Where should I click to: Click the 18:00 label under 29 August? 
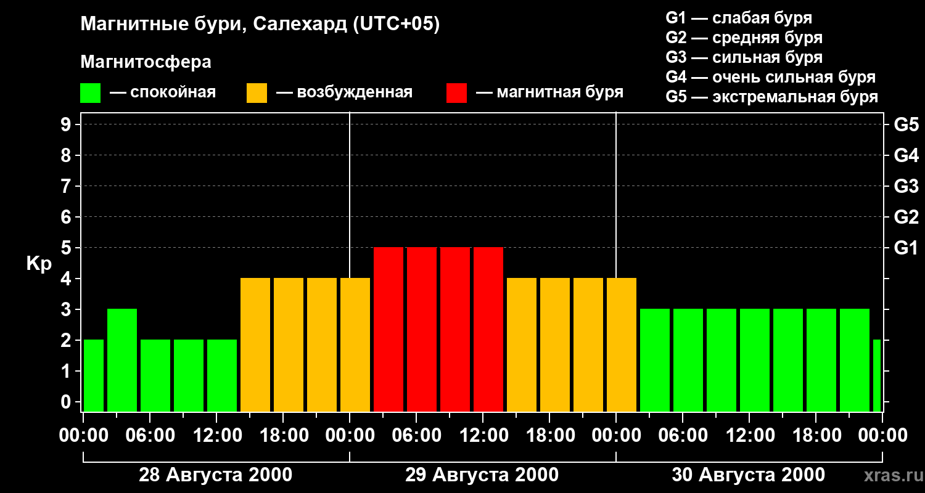tap(549, 435)
